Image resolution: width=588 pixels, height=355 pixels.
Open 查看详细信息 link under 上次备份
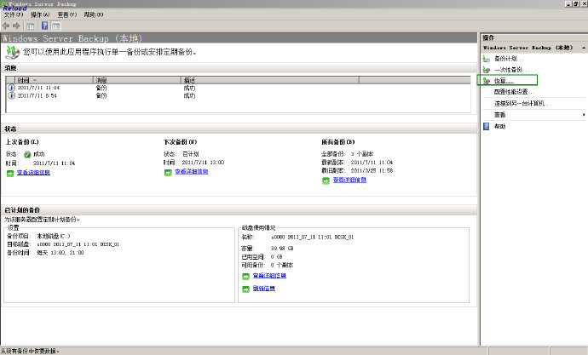click(33, 173)
